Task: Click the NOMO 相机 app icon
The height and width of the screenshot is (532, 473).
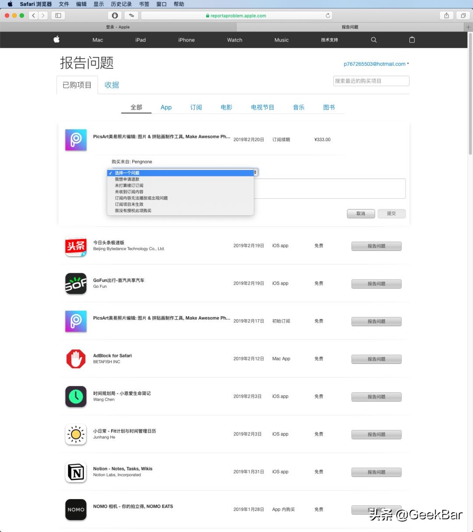Action: (x=75, y=509)
